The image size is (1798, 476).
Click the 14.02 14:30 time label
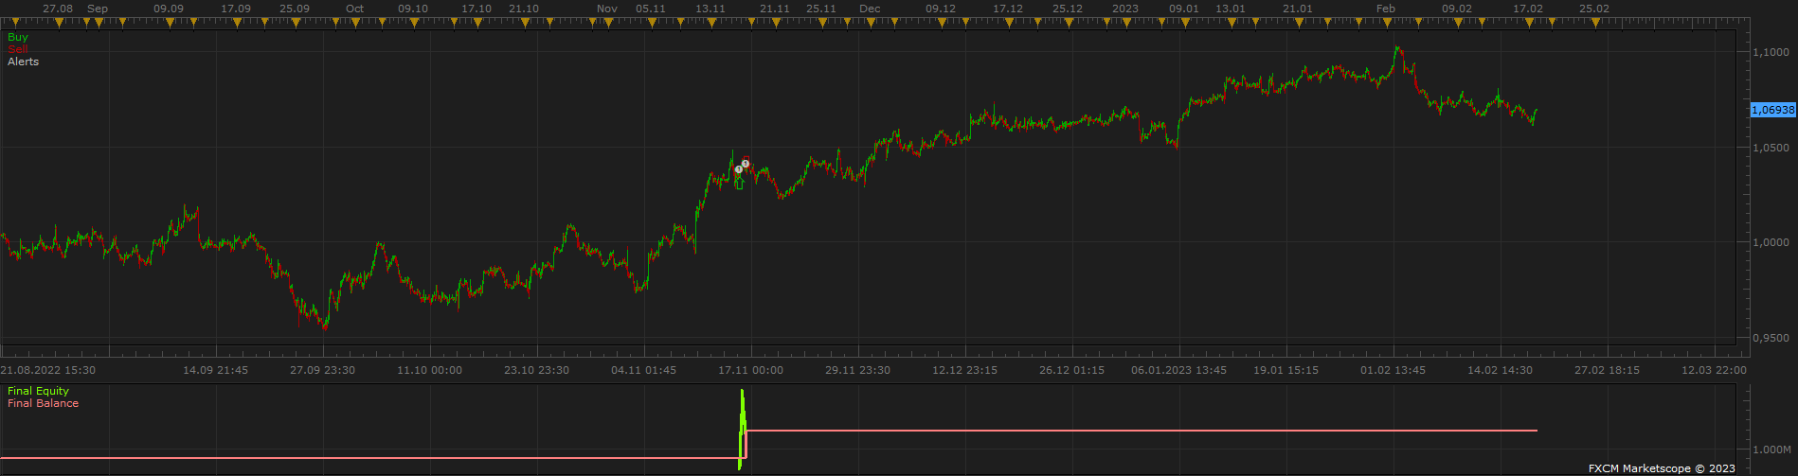point(1500,370)
